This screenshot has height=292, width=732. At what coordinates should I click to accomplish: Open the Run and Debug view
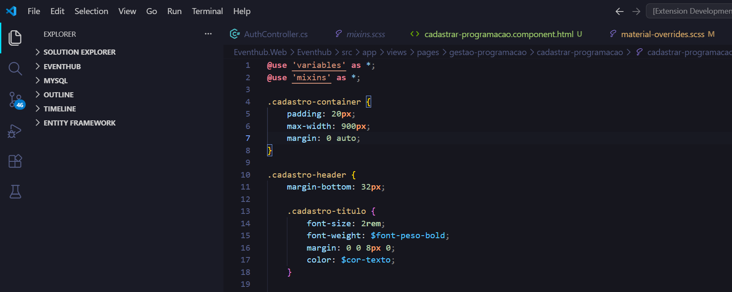[x=15, y=131]
